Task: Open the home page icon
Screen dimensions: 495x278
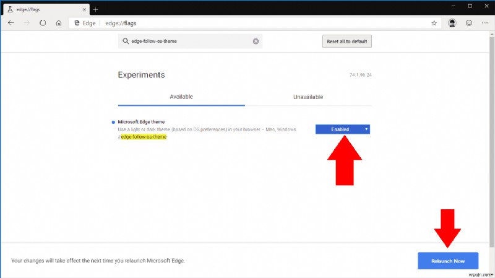Action: coord(58,23)
